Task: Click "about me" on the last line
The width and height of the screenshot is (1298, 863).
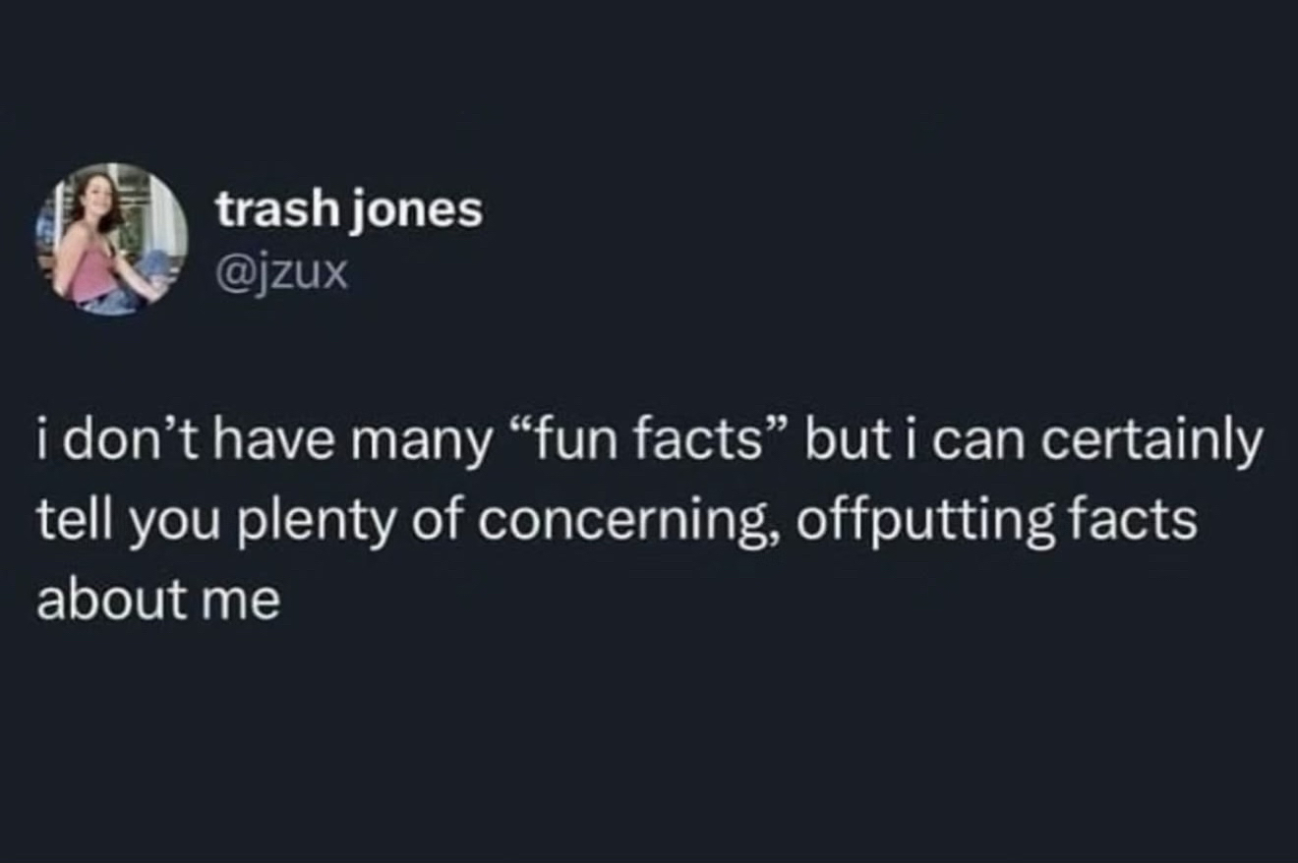Action: point(158,599)
